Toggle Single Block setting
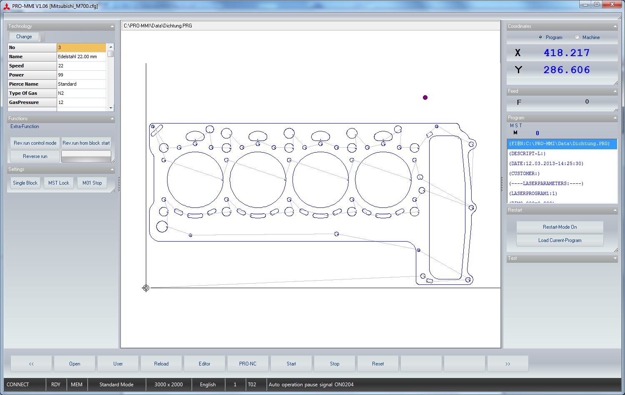This screenshot has width=625, height=395. point(25,183)
